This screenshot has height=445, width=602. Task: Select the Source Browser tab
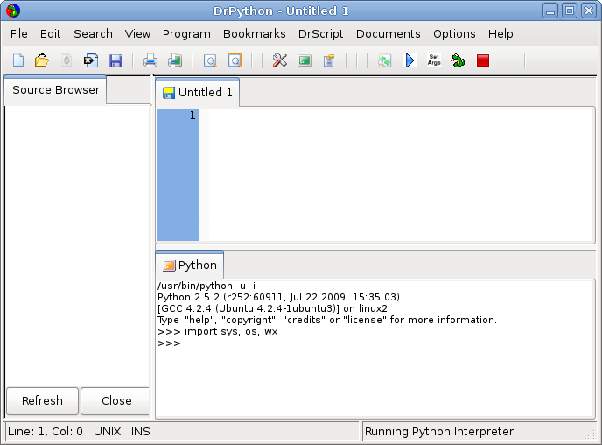coord(56,90)
